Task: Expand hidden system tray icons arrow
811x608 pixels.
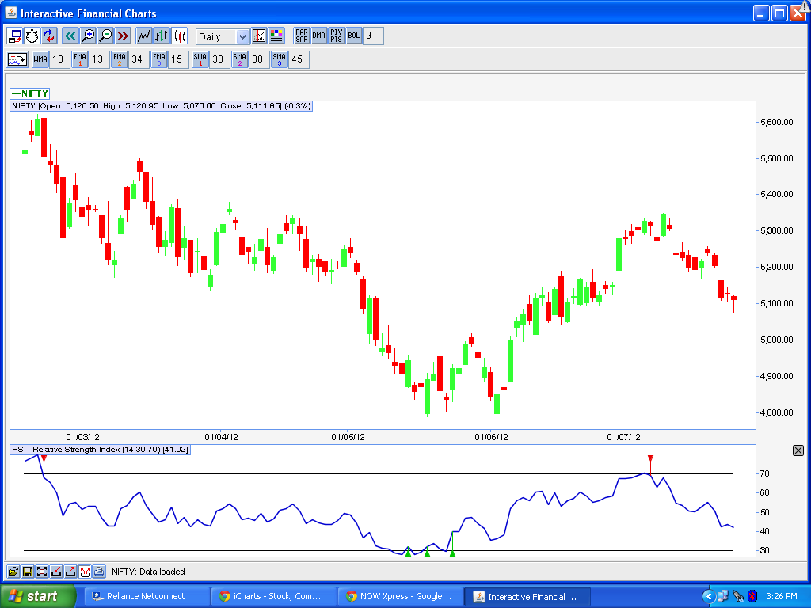Action: point(708,596)
